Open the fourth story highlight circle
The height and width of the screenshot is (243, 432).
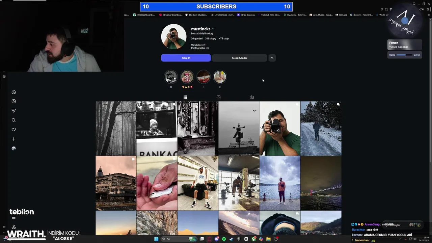pyautogui.click(x=220, y=77)
